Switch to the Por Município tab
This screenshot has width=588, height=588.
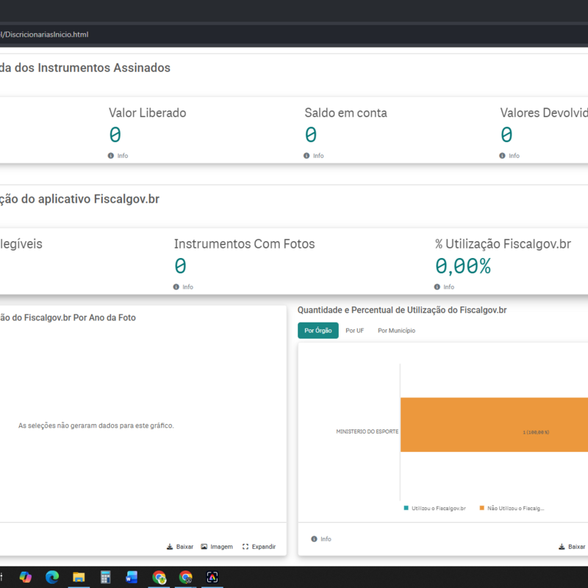click(x=396, y=330)
